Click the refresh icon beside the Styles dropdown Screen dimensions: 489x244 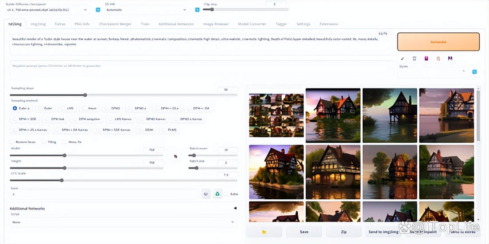point(474,72)
